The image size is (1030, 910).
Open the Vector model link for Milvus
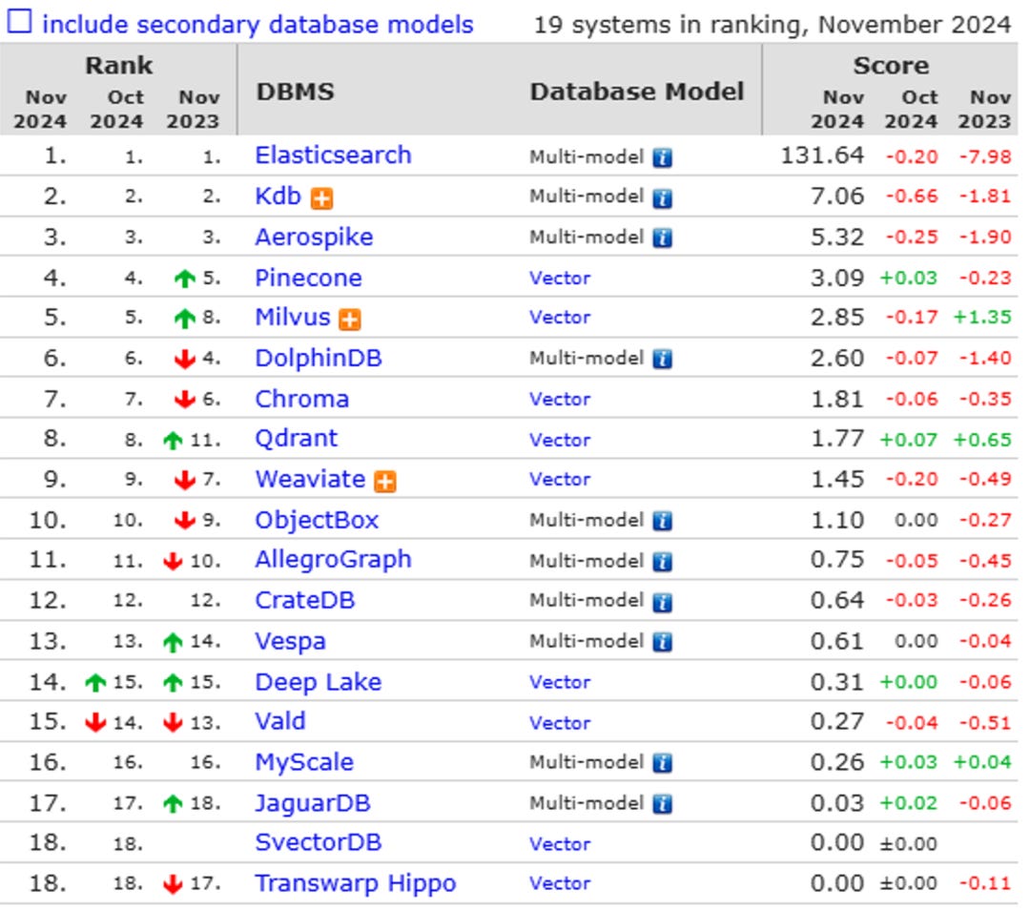[560, 318]
